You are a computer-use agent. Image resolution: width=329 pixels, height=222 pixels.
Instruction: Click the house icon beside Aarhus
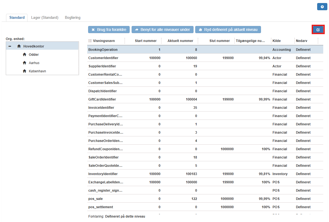pos(25,63)
